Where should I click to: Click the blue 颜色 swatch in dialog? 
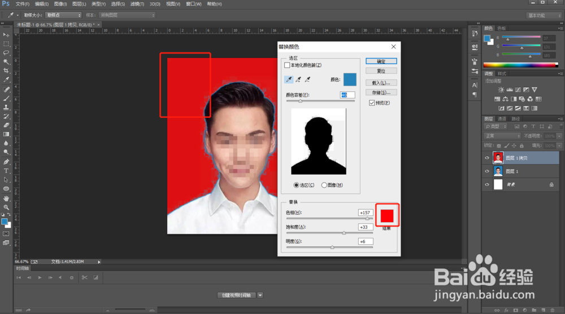tap(350, 79)
